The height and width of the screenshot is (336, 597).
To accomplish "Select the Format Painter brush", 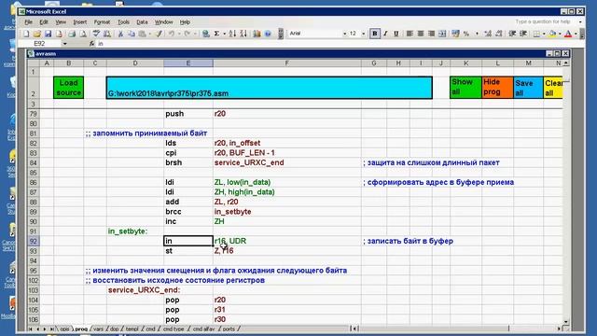I will (160, 34).
